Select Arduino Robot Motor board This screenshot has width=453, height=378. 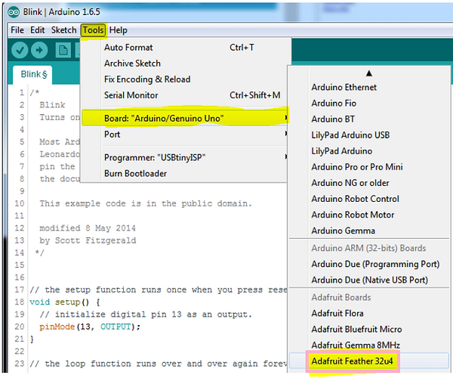(x=369, y=215)
